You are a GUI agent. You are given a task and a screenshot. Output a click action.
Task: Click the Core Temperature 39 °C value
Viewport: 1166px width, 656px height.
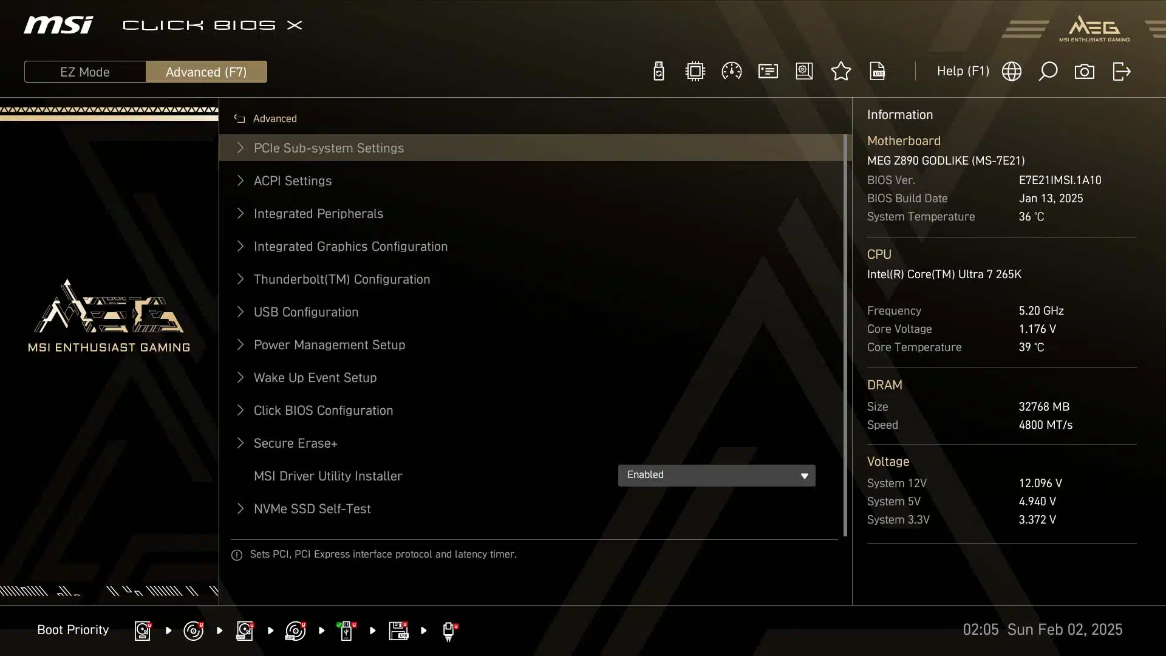pos(1031,347)
